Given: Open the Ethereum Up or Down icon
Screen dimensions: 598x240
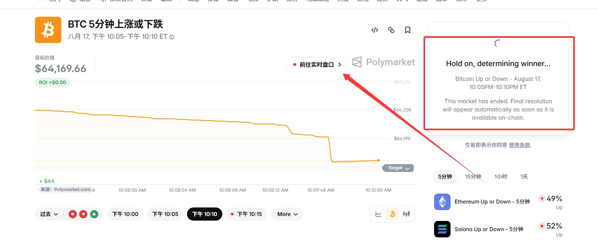Looking at the screenshot, I should tap(442, 202).
